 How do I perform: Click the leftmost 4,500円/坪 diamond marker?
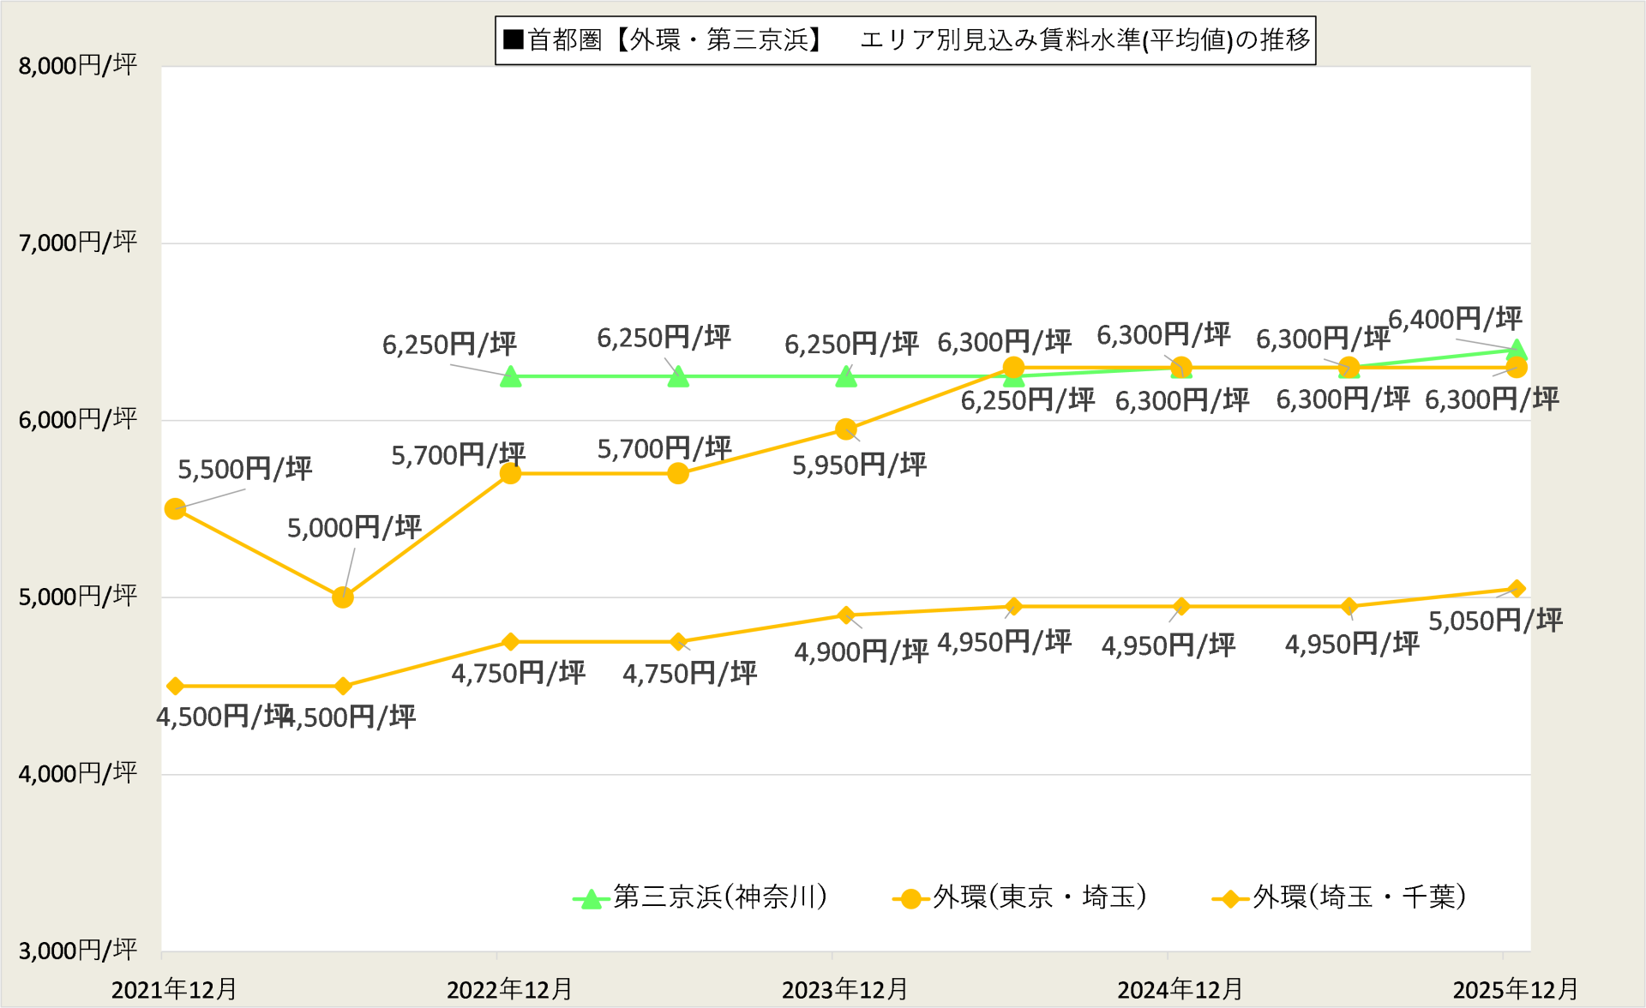176,687
